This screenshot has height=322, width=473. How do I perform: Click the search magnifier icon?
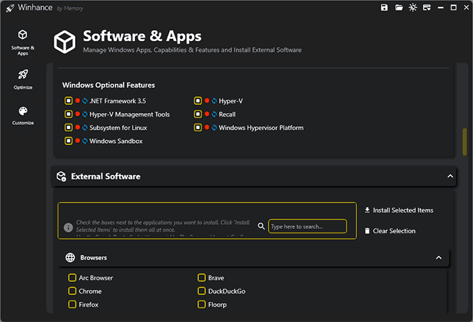point(262,226)
